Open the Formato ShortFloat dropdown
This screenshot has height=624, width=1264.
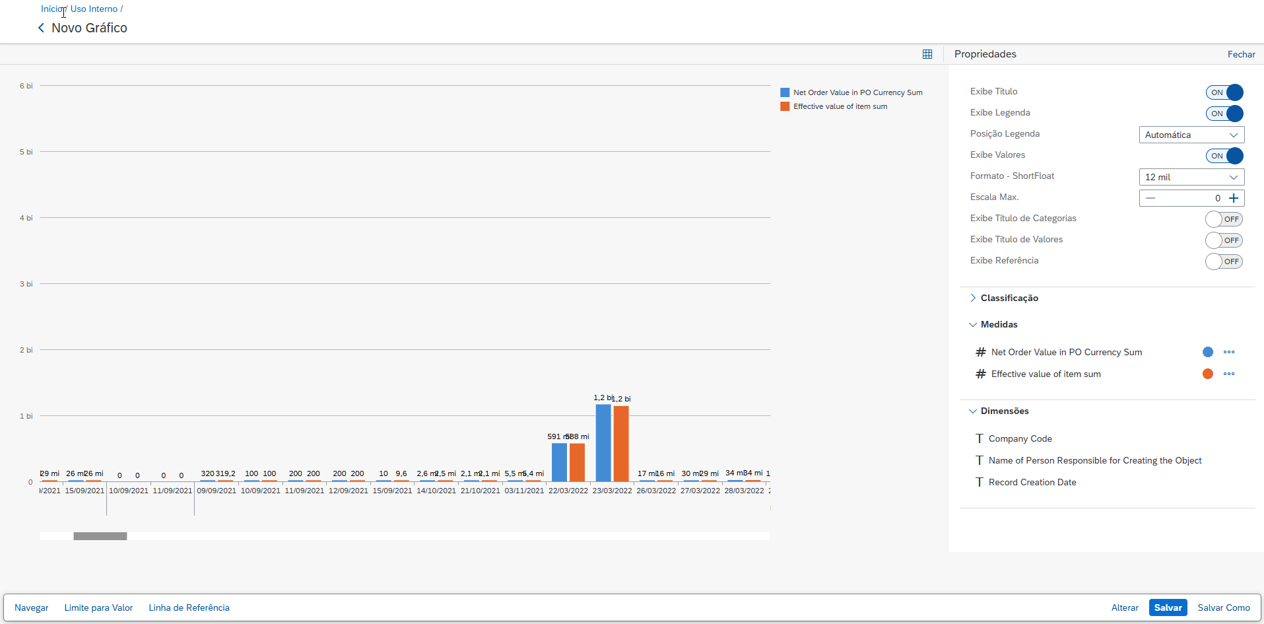pyautogui.click(x=1191, y=177)
